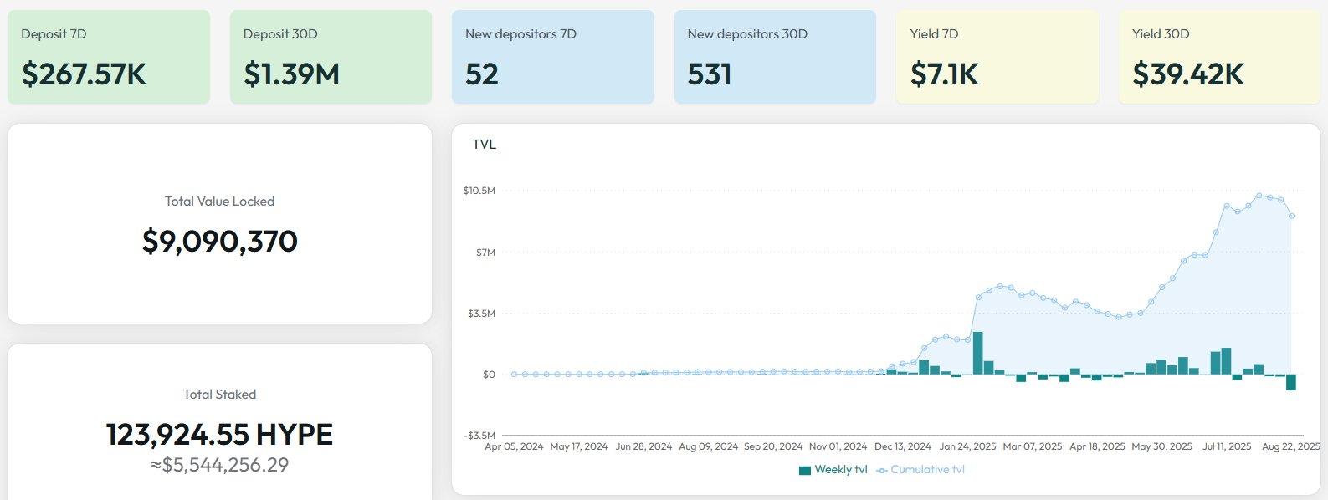Click the "Apr 05, 2024" x-axis date
Screen dimensions: 1328x500
[514, 446]
